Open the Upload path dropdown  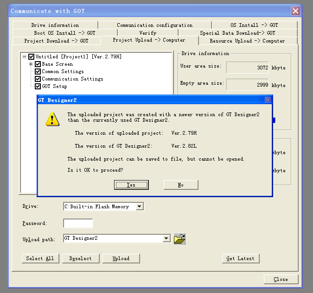pyautogui.click(x=166, y=238)
